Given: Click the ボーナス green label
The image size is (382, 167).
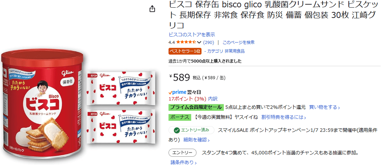Looking at the screenshot, I should point(179,117).
